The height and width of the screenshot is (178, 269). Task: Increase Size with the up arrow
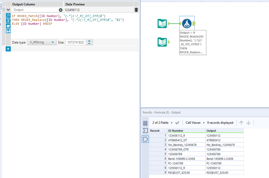[x=89, y=41]
